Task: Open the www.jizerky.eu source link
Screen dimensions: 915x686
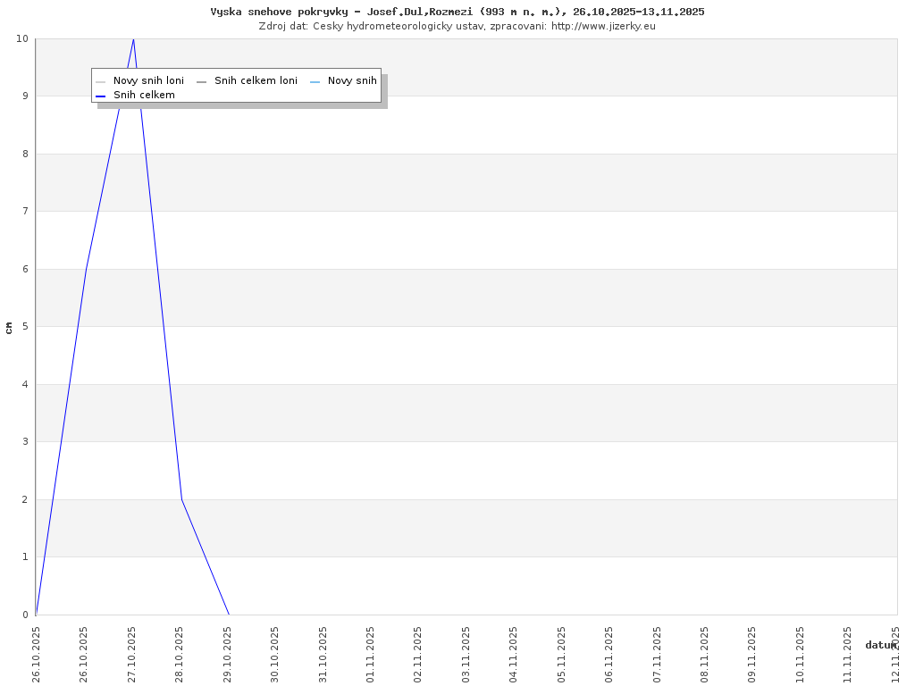Action: tap(603, 26)
